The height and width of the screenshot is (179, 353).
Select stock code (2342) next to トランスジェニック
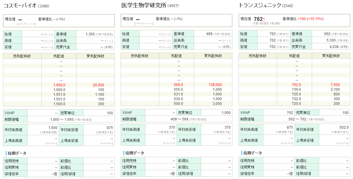coord(287,6)
